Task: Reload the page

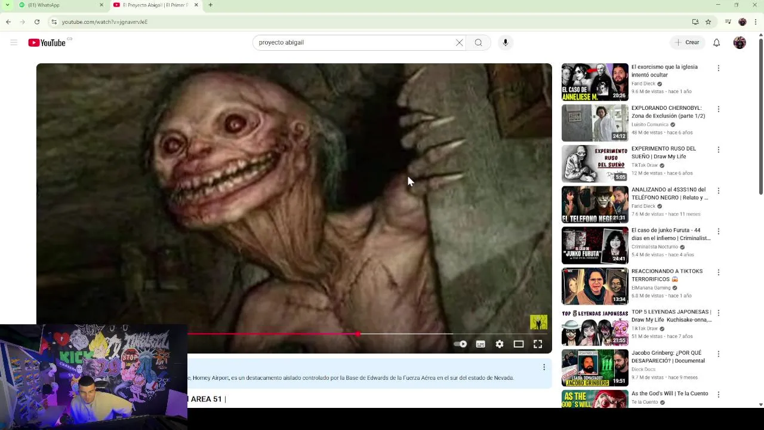Action: (x=37, y=22)
